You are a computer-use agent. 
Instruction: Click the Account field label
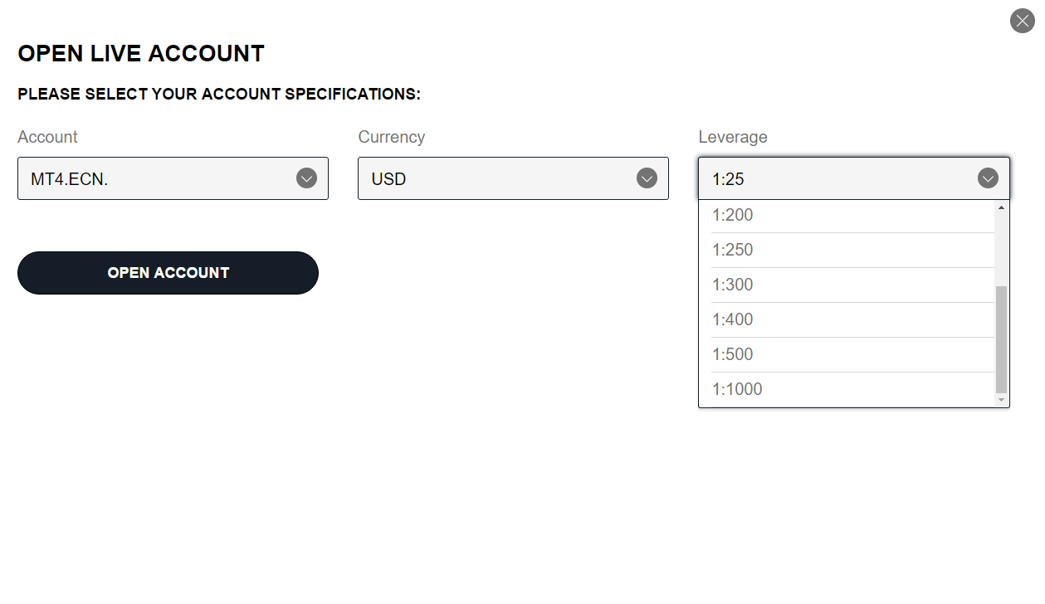click(x=47, y=137)
